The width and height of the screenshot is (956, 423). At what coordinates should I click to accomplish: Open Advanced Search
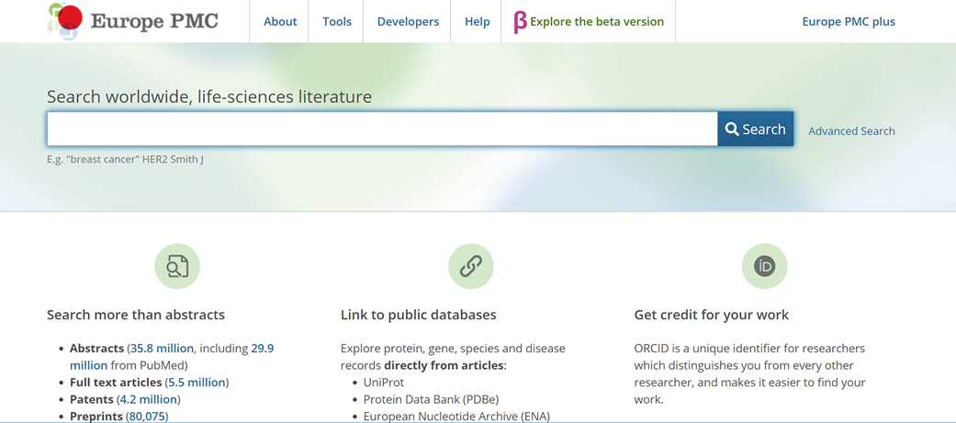(851, 131)
